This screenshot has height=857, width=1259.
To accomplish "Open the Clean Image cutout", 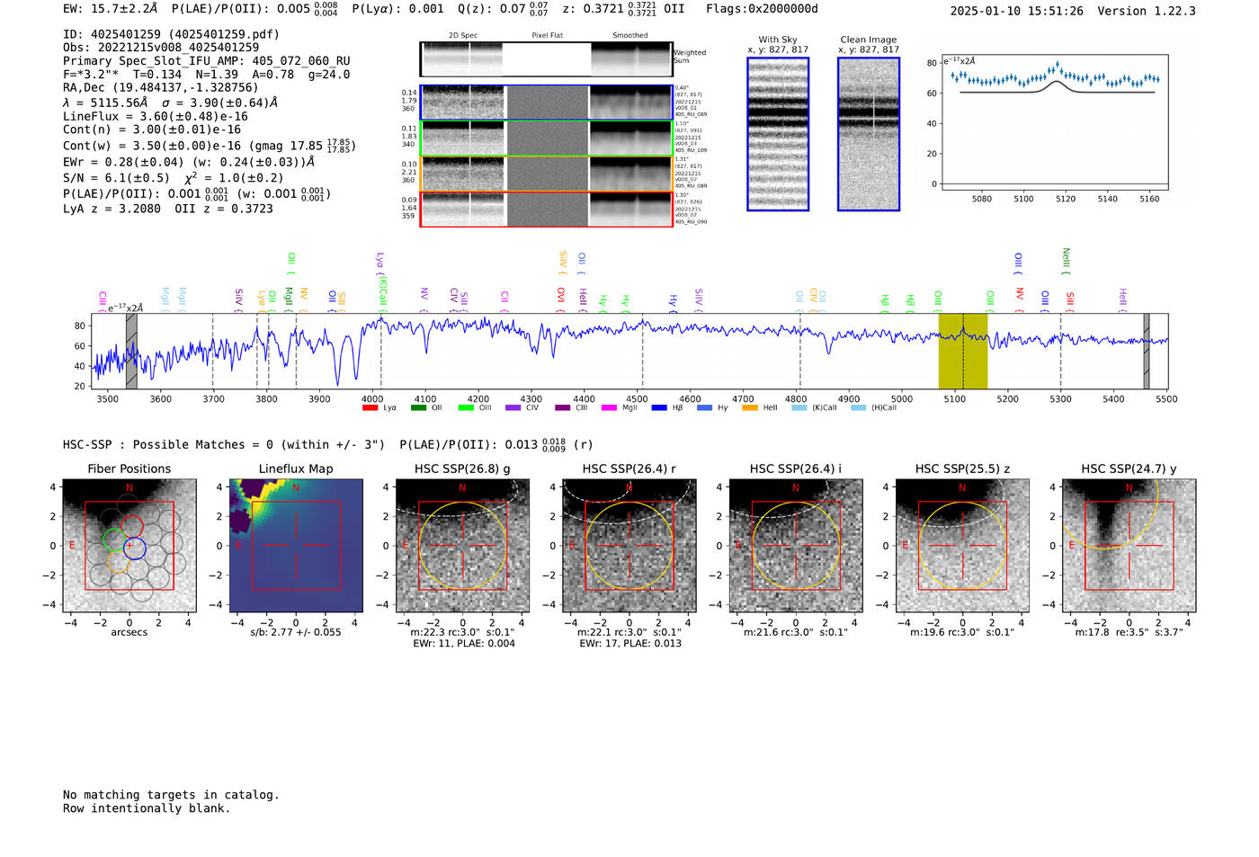I will (869, 134).
